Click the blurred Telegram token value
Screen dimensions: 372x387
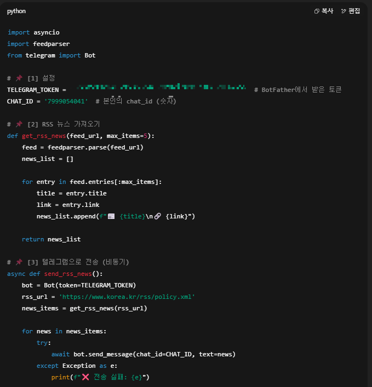pyautogui.click(x=161, y=87)
